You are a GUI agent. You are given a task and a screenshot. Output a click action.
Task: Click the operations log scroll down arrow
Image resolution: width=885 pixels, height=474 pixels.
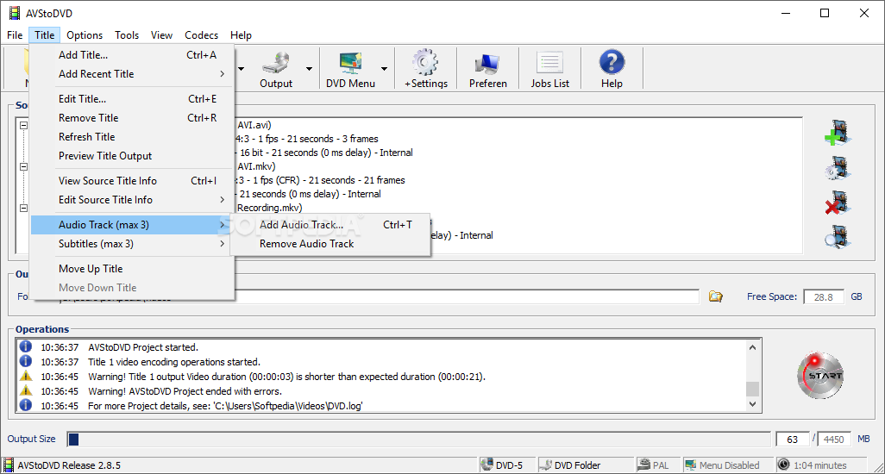[752, 404]
